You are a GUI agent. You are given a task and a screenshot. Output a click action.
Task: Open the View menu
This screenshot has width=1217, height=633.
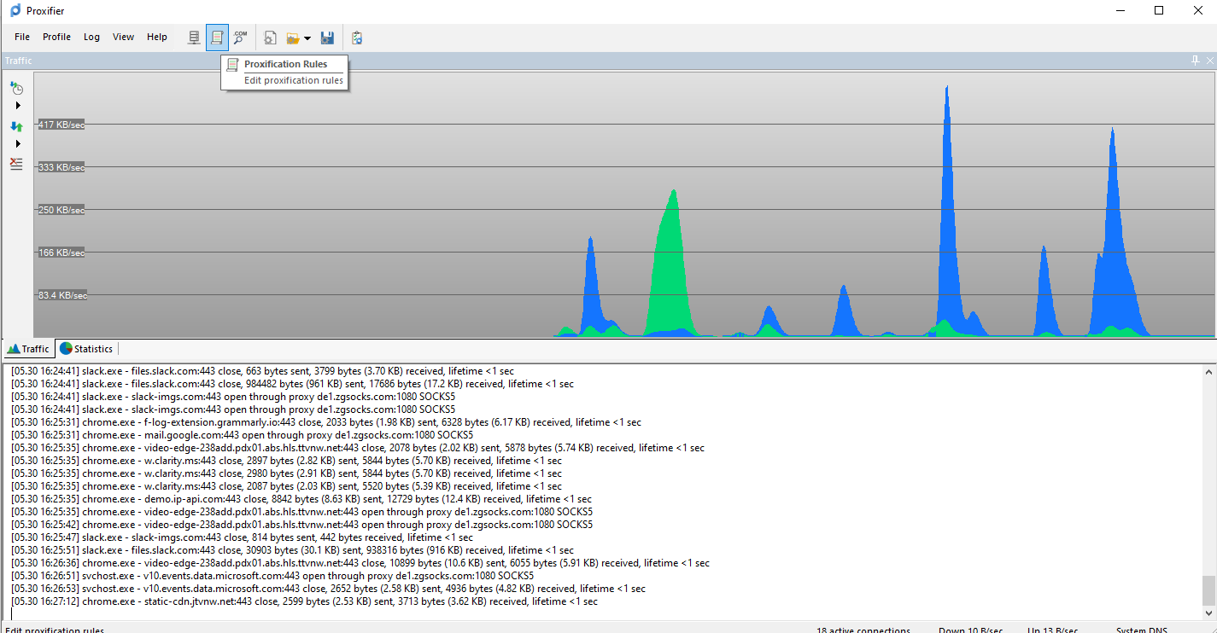[x=124, y=37]
